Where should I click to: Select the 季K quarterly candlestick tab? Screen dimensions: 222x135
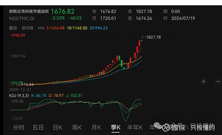pyautogui.click(x=115, y=127)
